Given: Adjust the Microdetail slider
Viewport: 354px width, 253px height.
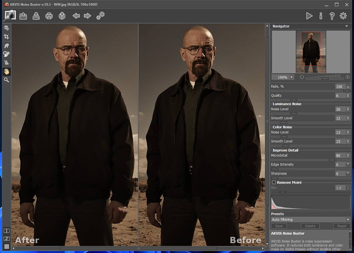Looking at the screenshot, I should click(310, 160).
